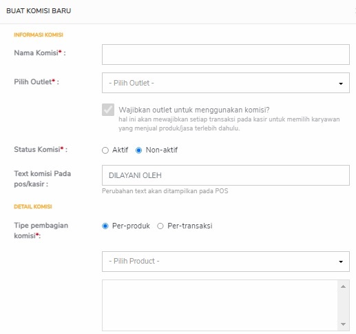Click the Nama Komisi text field
356x334 pixels.
226,55
